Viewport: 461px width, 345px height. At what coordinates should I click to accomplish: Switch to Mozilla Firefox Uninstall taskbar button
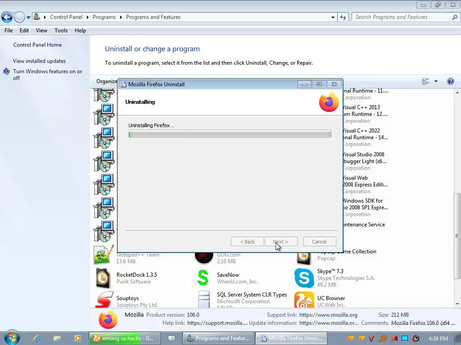click(x=291, y=338)
